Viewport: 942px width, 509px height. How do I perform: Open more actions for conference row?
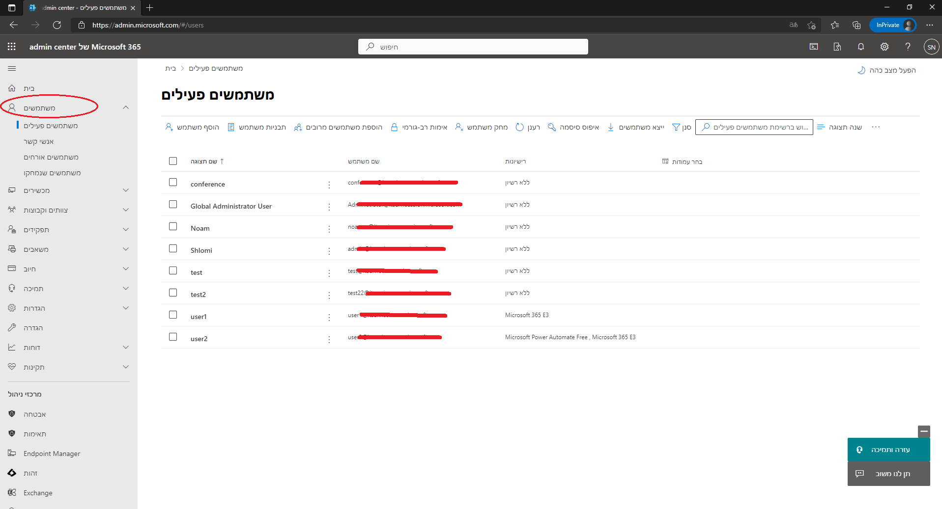(x=329, y=185)
